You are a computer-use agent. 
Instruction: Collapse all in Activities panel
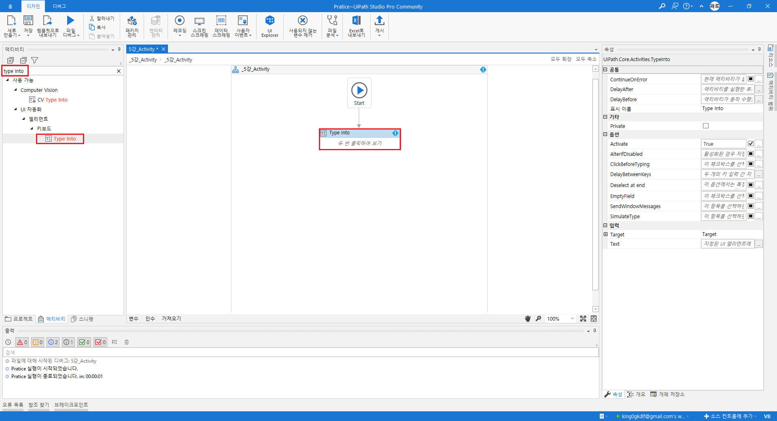23,60
